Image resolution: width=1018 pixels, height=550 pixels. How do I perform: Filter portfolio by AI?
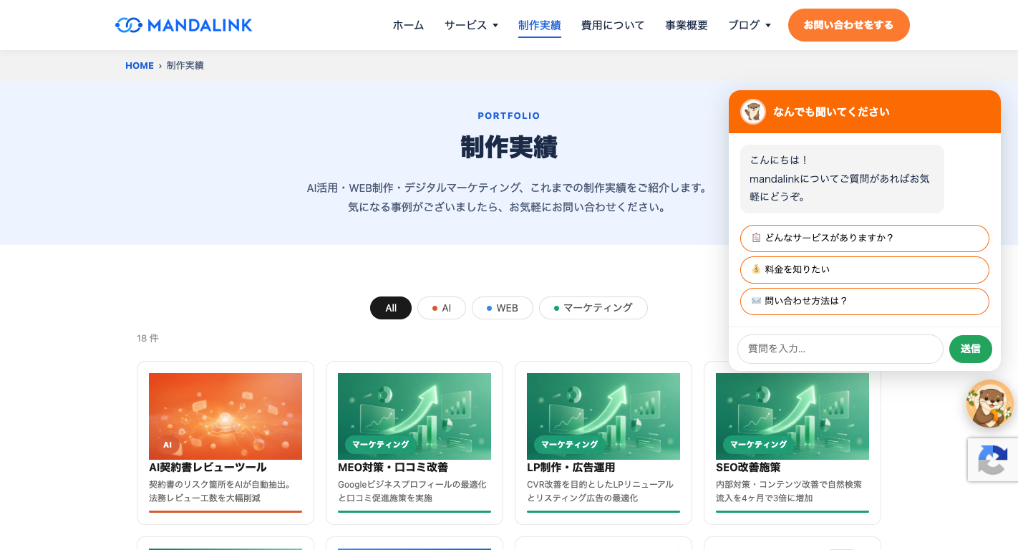coord(442,308)
